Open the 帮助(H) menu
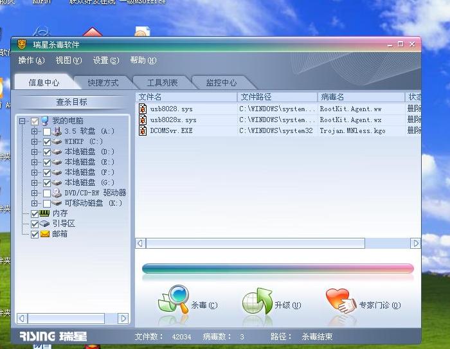This screenshot has height=349, width=450. [143, 60]
